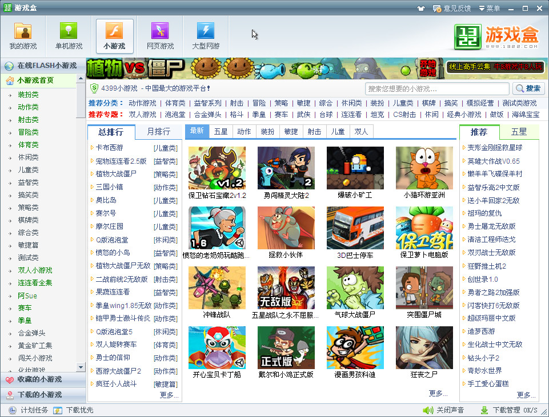Image resolution: width=549 pixels, height=417 pixels.
Task: Click the 搜索 search button
Action: (528, 88)
